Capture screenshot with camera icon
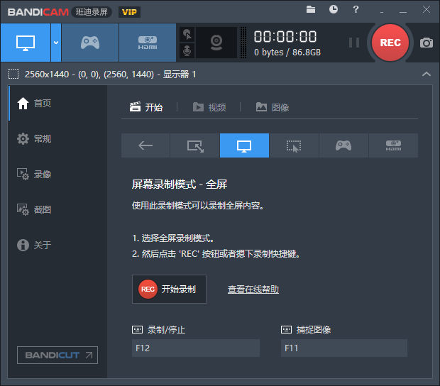440x386 pixels. pyautogui.click(x=427, y=43)
